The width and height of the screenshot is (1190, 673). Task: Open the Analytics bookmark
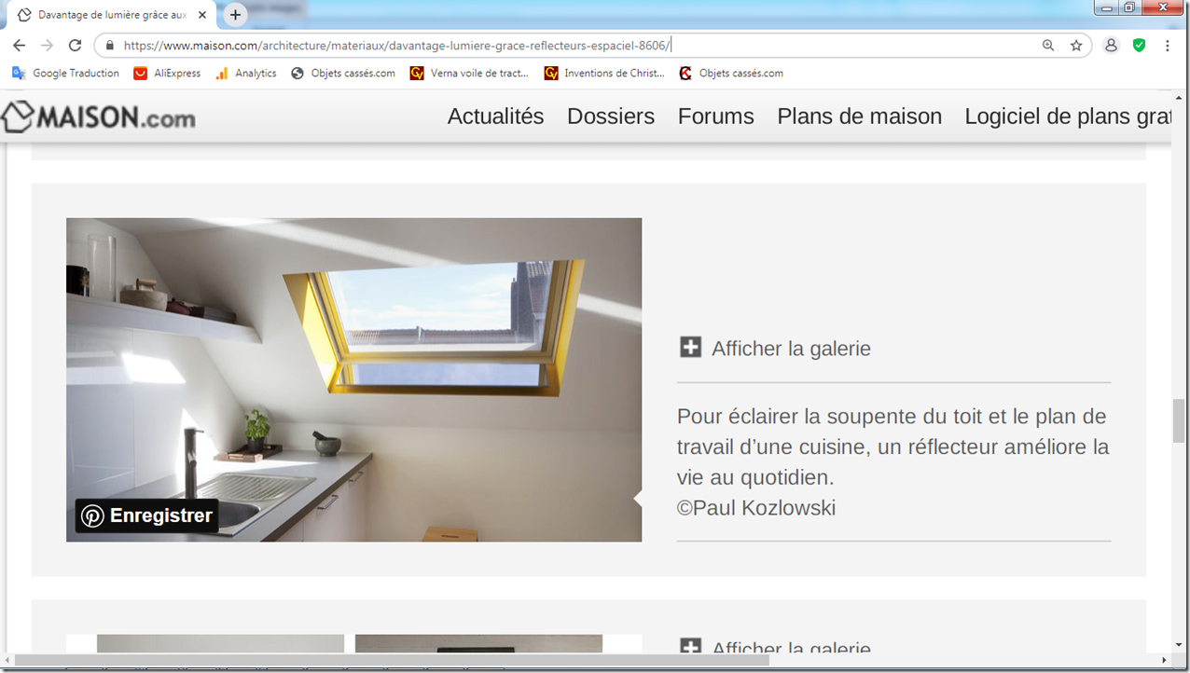point(246,73)
